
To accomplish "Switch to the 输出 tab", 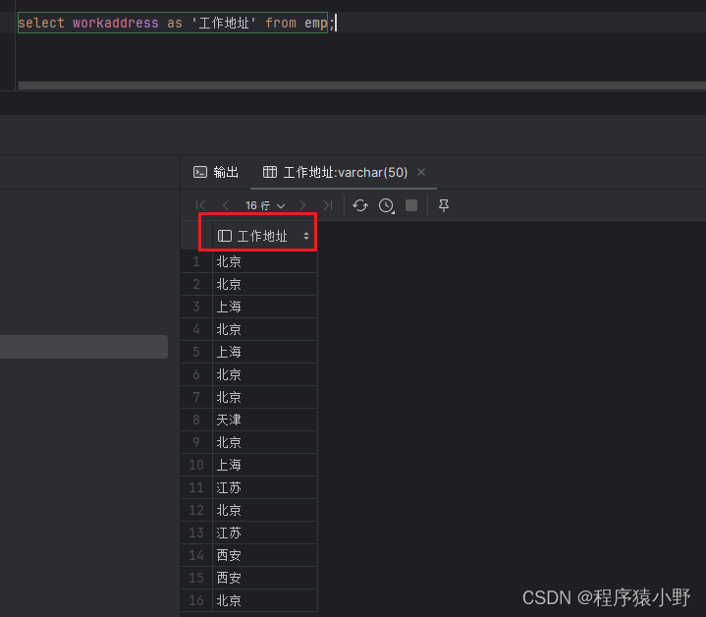I will (x=216, y=172).
